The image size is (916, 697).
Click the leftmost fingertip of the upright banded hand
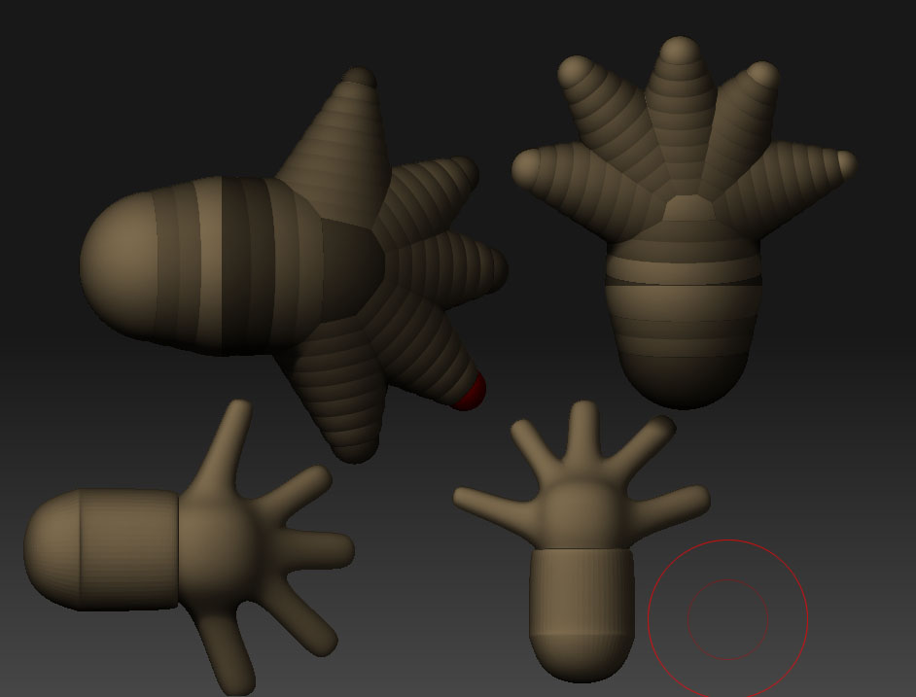(526, 167)
